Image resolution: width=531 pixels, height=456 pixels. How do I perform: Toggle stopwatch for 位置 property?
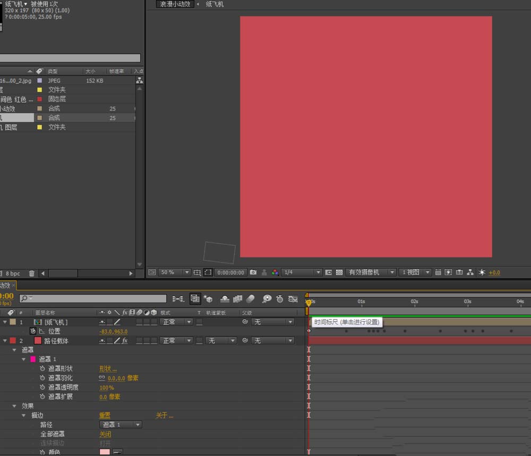[33, 331]
